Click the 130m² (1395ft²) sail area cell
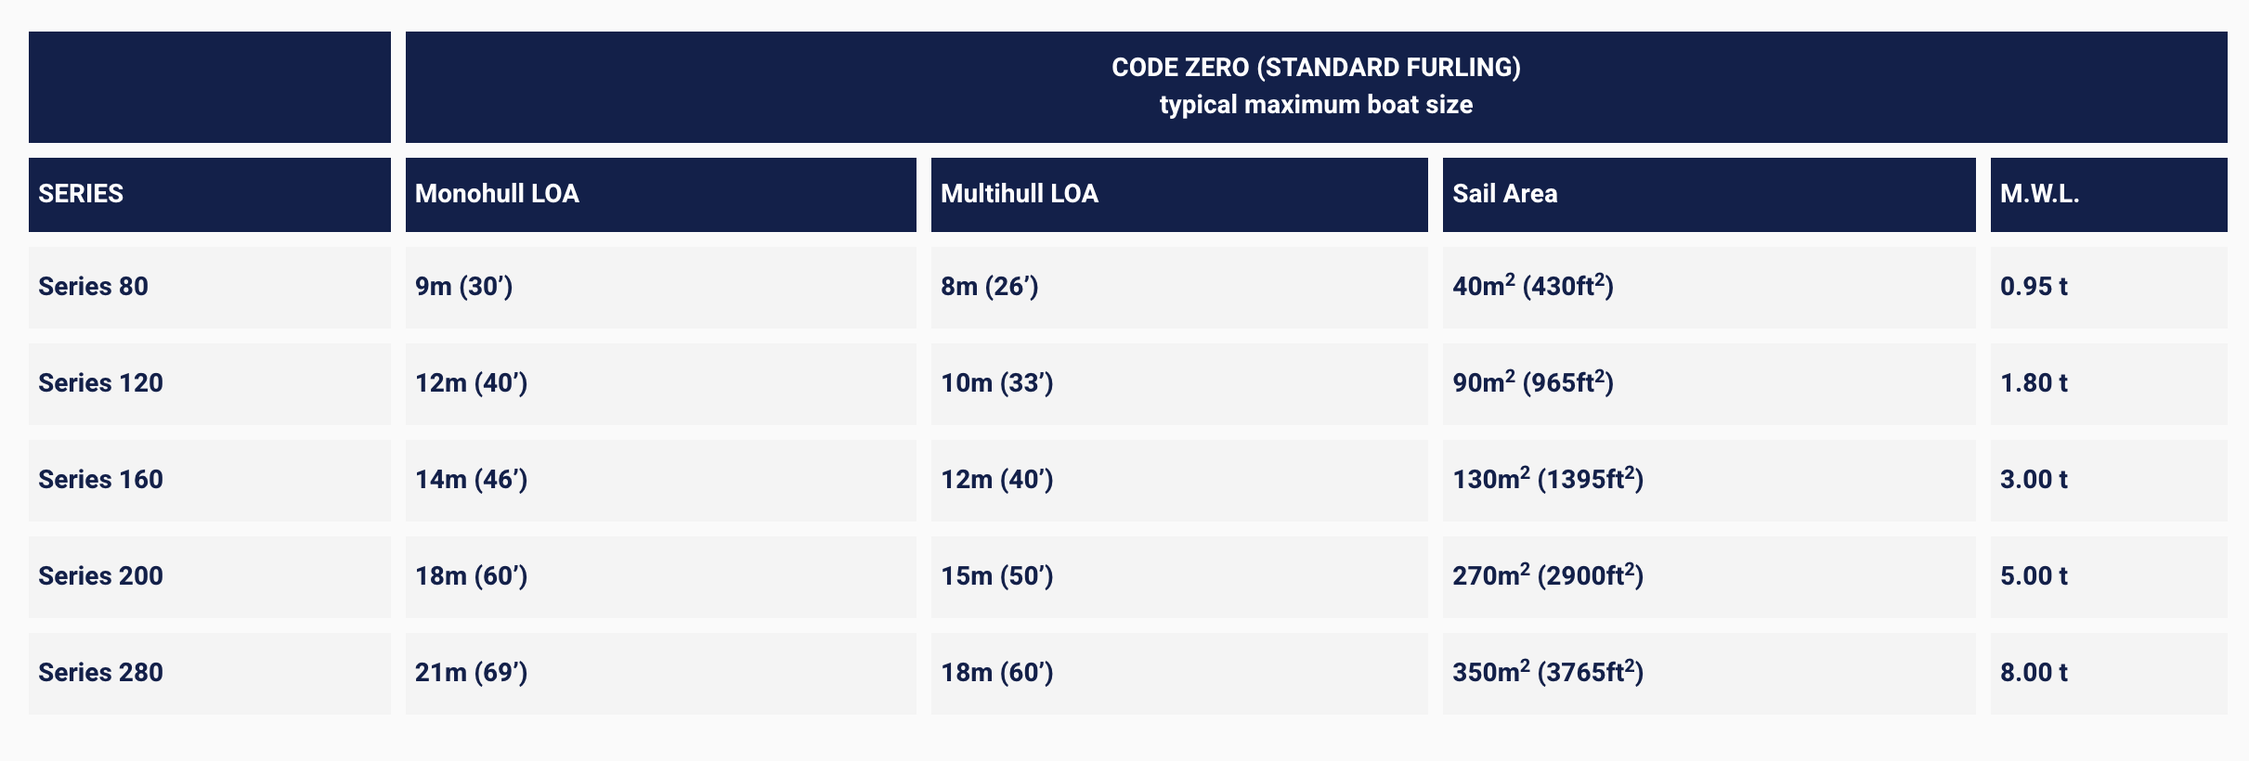 pyautogui.click(x=1547, y=480)
